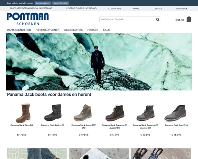Click the search magnifier icon

click(158, 20)
